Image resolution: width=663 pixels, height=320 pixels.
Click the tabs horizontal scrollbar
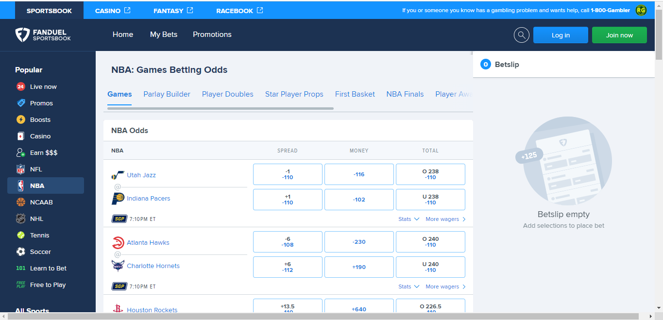click(221, 108)
